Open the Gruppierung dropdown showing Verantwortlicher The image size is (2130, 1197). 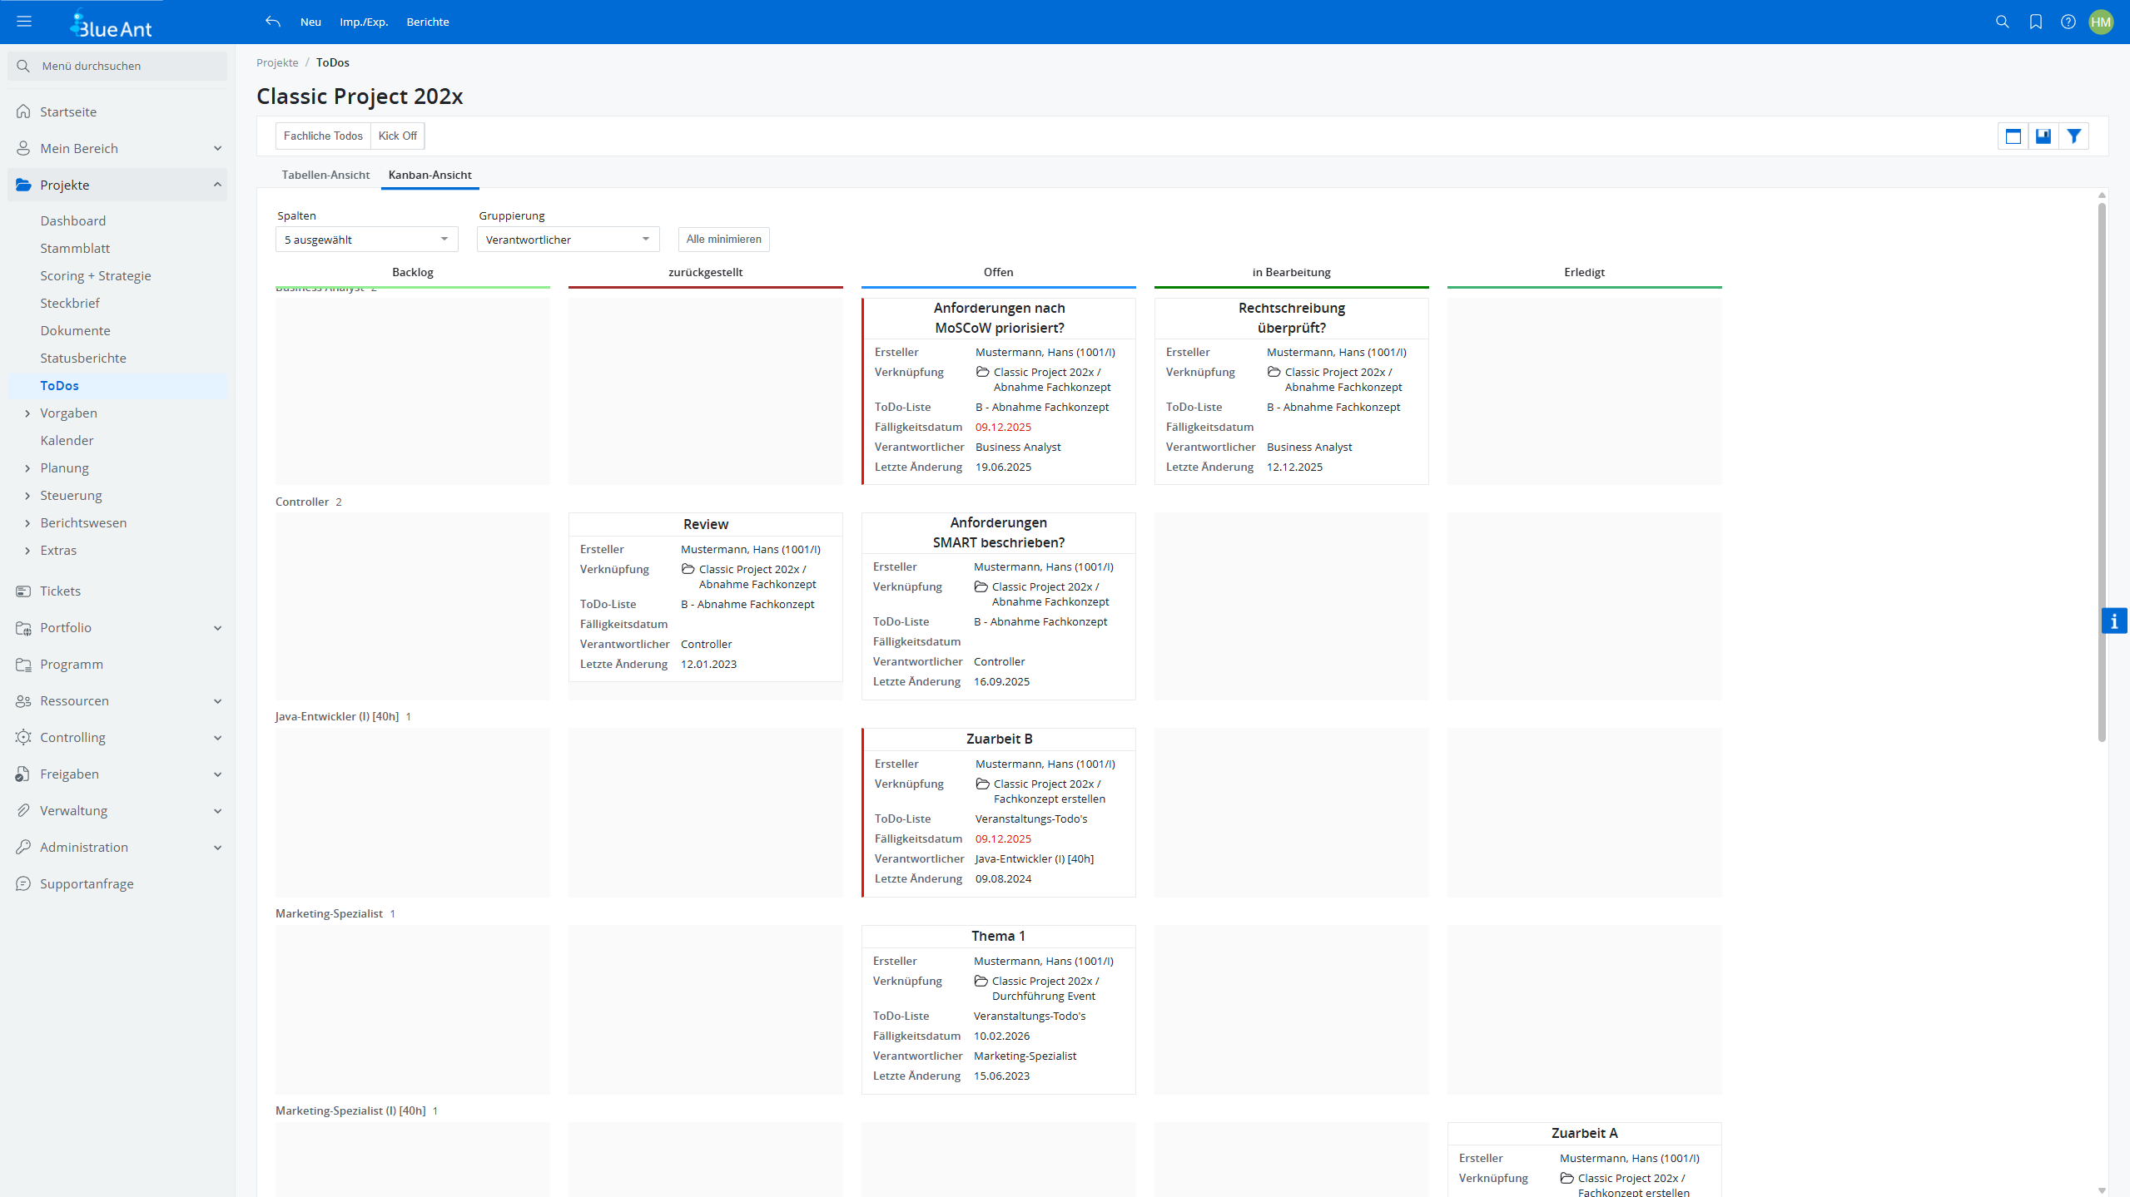567,239
